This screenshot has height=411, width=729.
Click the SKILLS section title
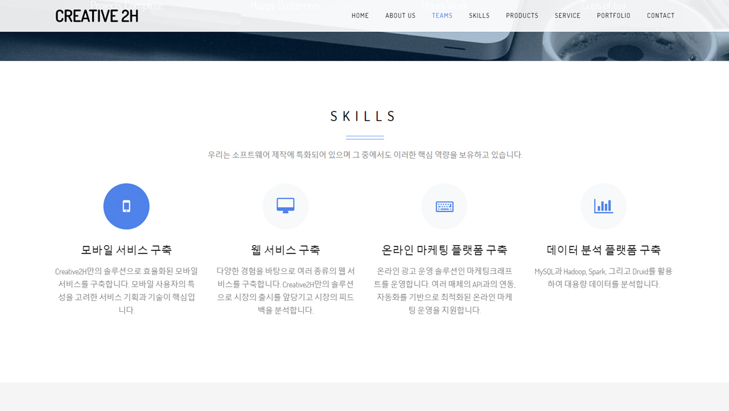(x=364, y=116)
